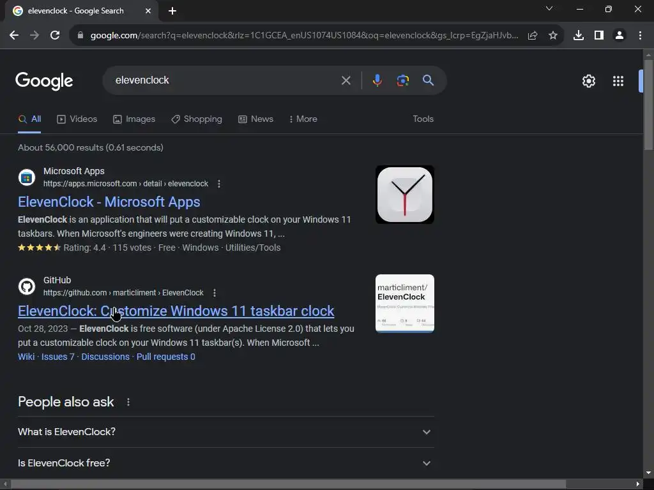The image size is (654, 490).
Task: Search by image with Google Lens
Action: pos(402,80)
